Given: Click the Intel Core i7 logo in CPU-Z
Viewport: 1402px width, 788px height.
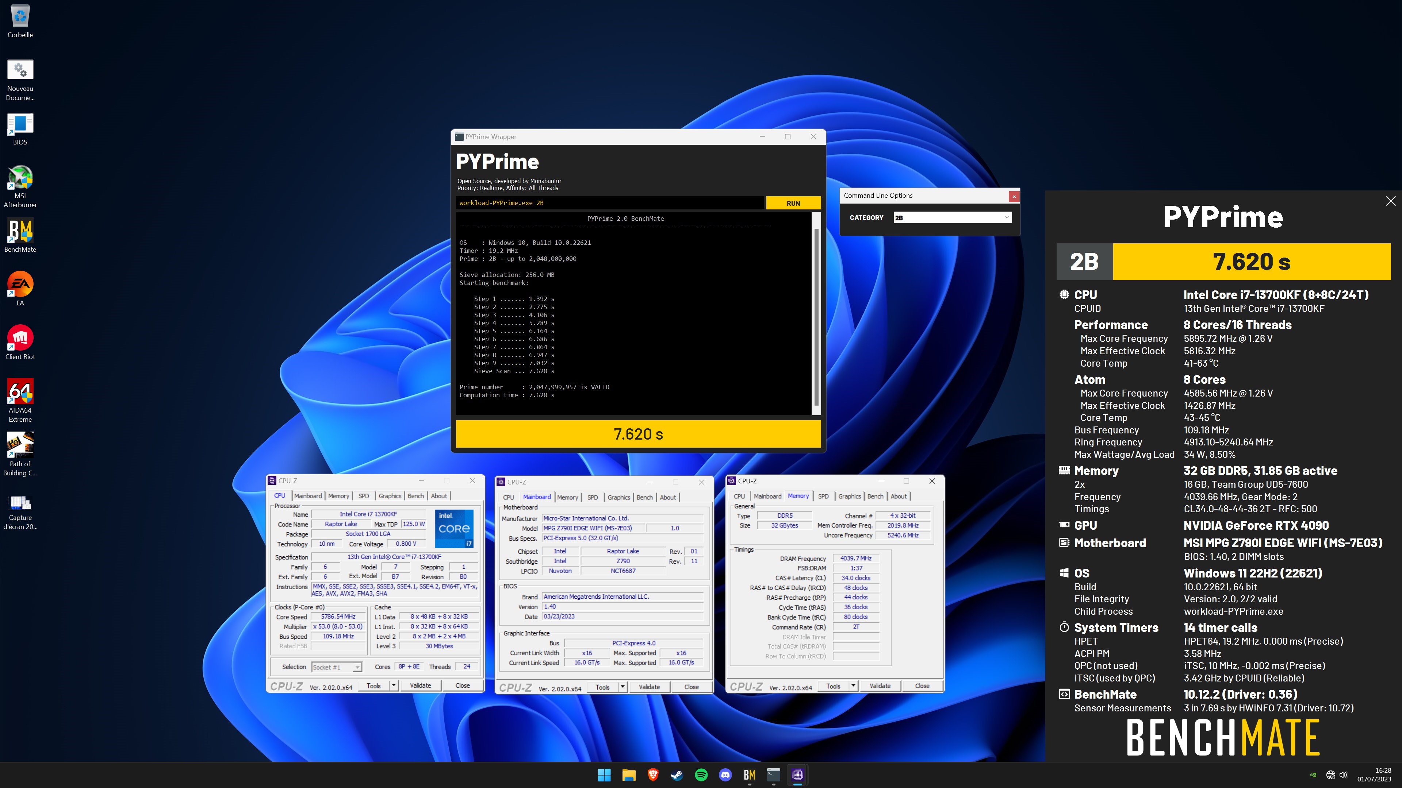Looking at the screenshot, I should click(454, 528).
